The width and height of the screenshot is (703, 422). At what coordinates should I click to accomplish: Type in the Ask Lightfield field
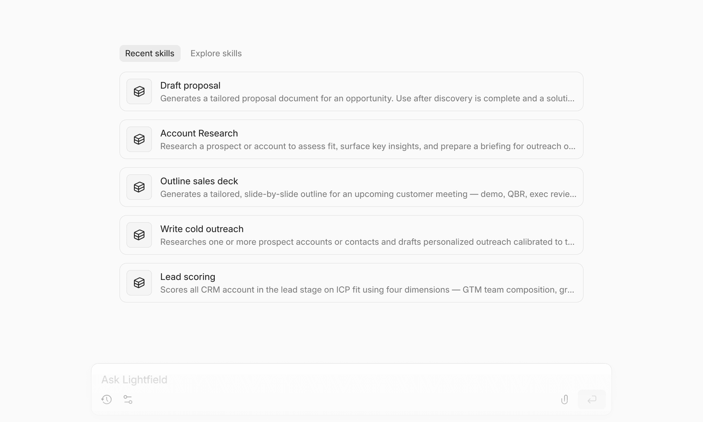click(x=316, y=380)
